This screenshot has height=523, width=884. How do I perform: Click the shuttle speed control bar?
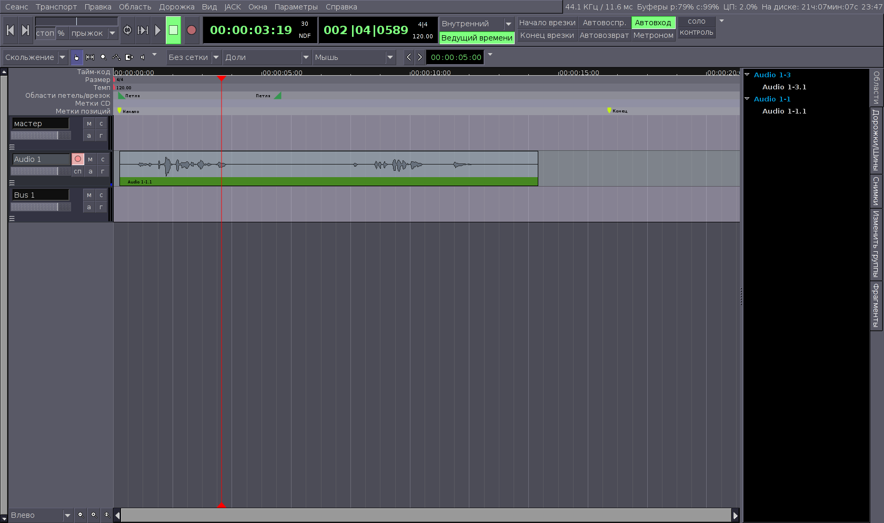tap(76, 21)
